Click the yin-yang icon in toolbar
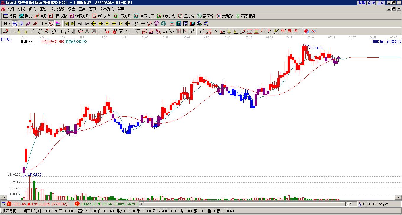 (x=307, y=31)
